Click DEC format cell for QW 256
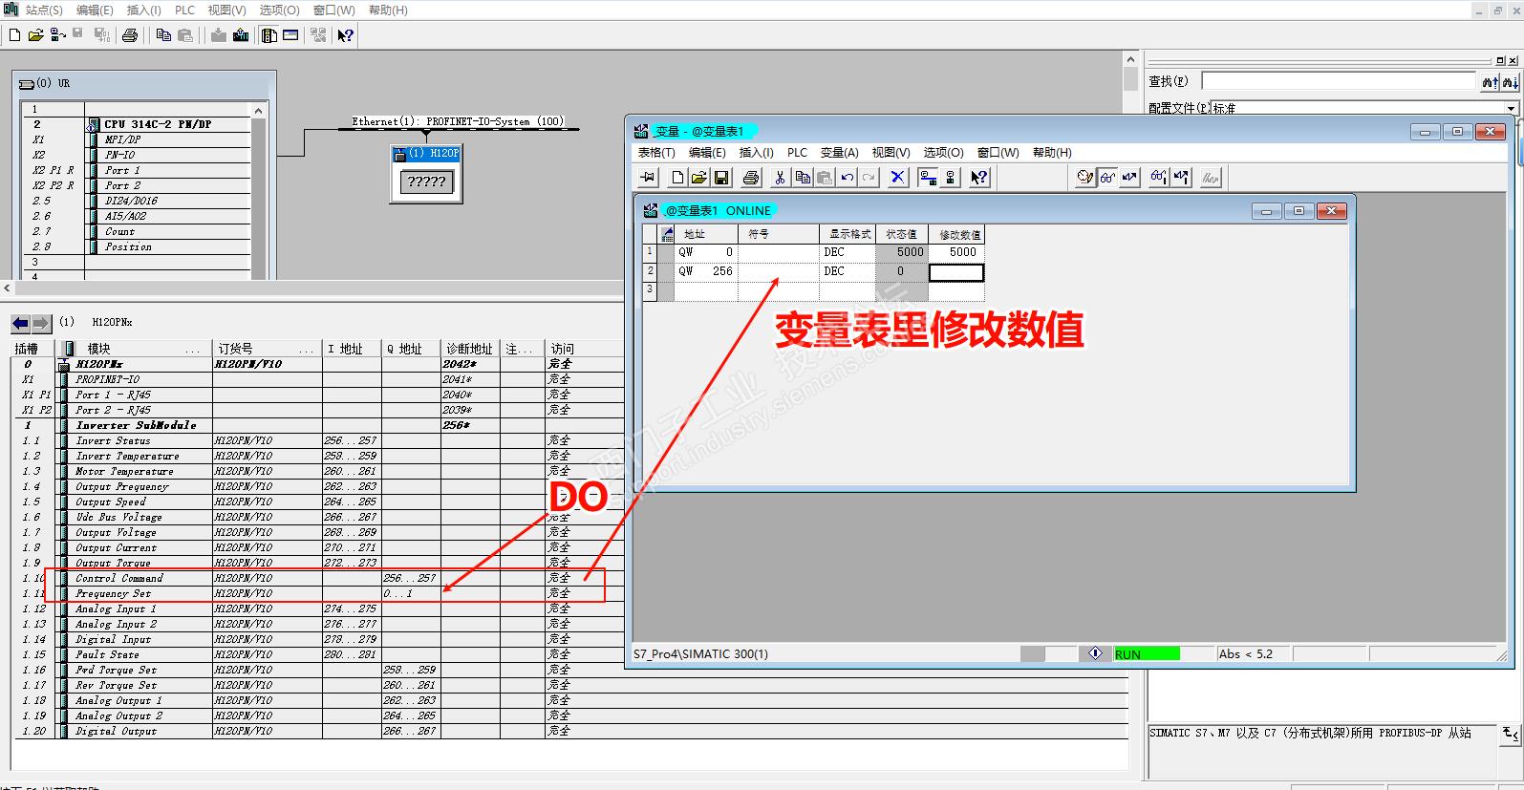 coord(847,271)
